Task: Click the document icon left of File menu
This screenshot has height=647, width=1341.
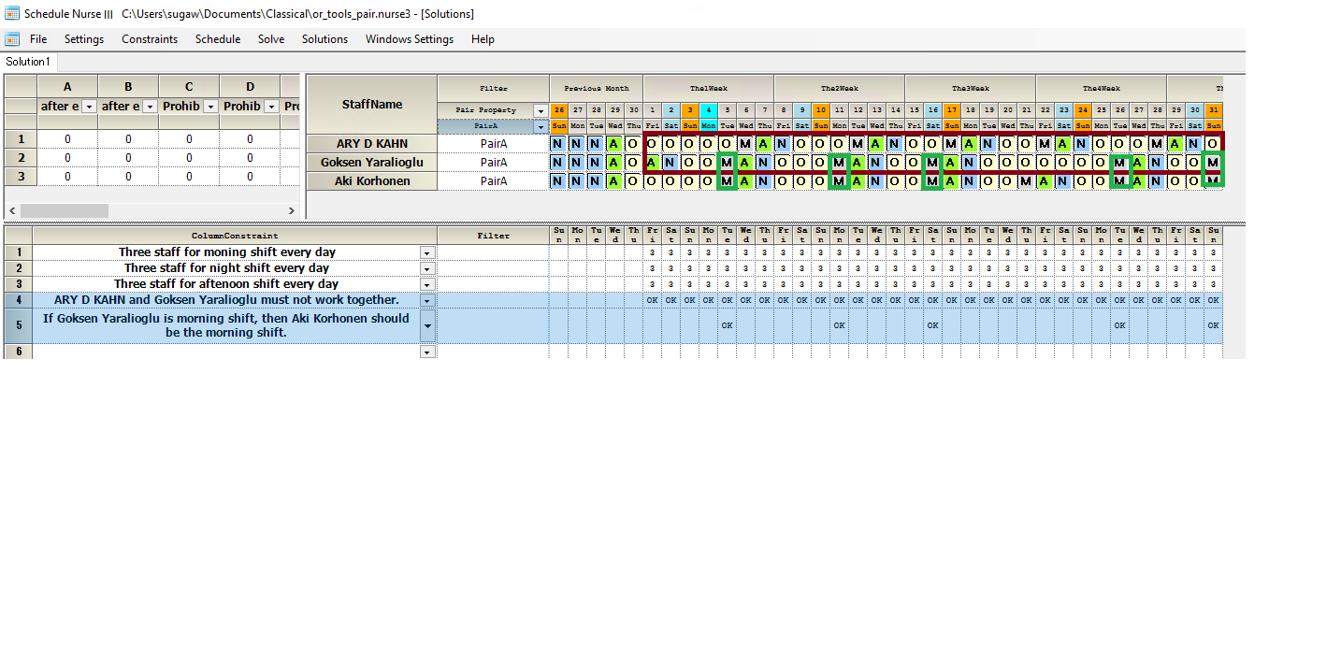Action: click(13, 39)
